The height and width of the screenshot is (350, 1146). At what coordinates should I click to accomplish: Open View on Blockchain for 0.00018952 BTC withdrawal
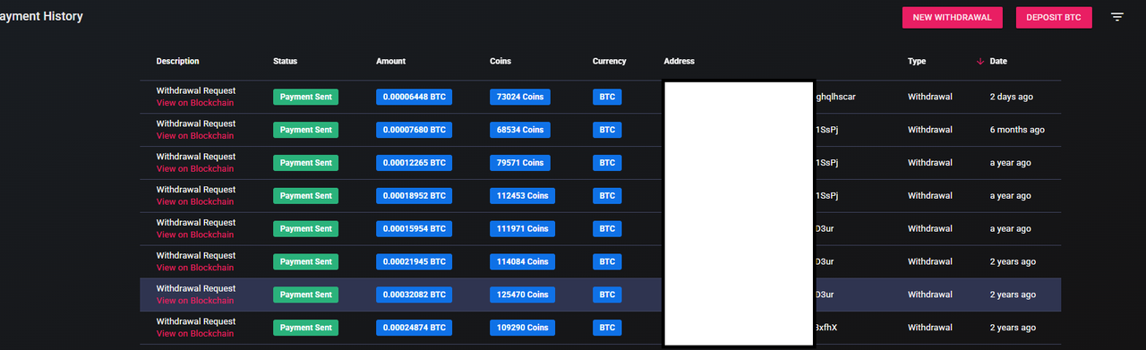[195, 201]
